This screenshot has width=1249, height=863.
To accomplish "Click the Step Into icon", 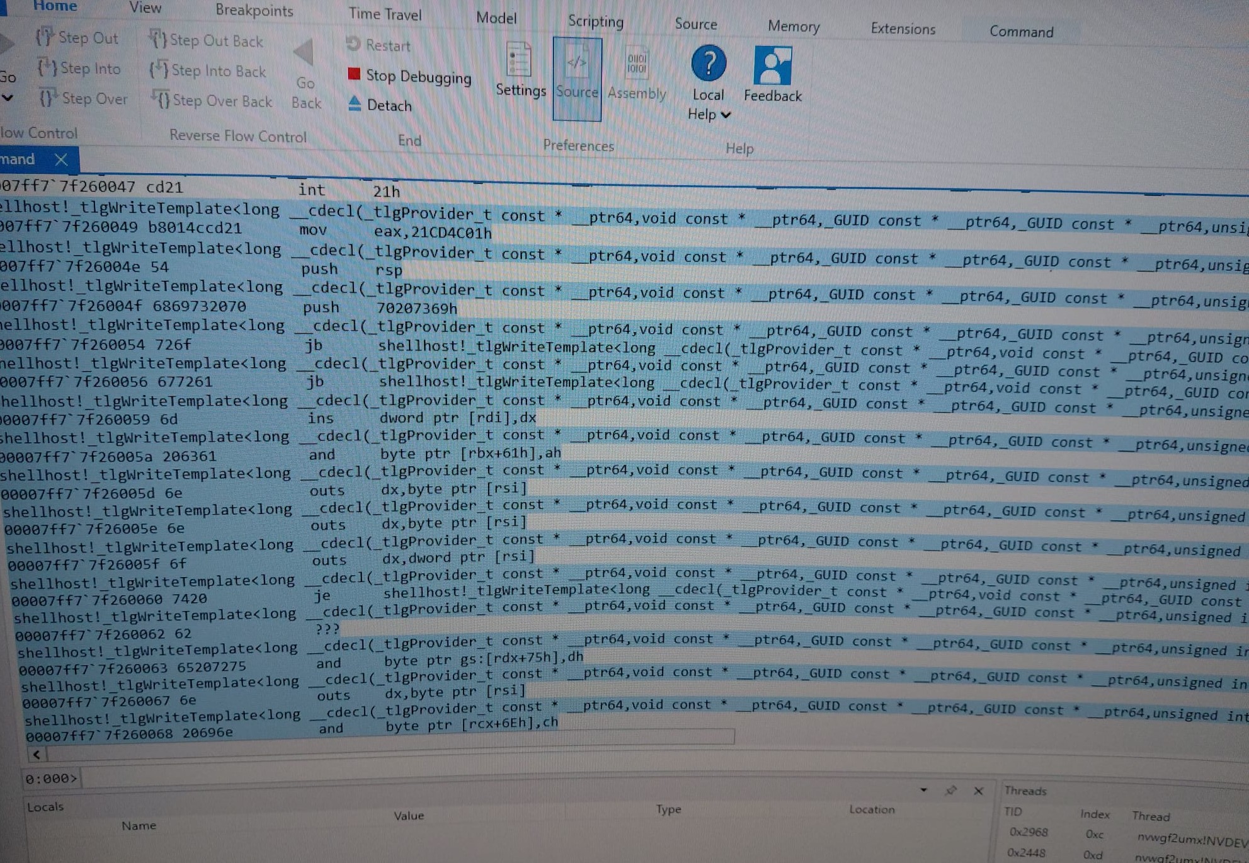I will [47, 67].
